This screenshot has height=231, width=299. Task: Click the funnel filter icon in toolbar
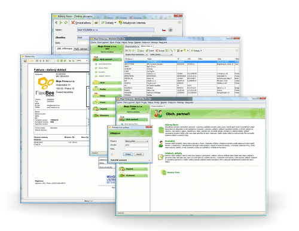tap(175, 51)
